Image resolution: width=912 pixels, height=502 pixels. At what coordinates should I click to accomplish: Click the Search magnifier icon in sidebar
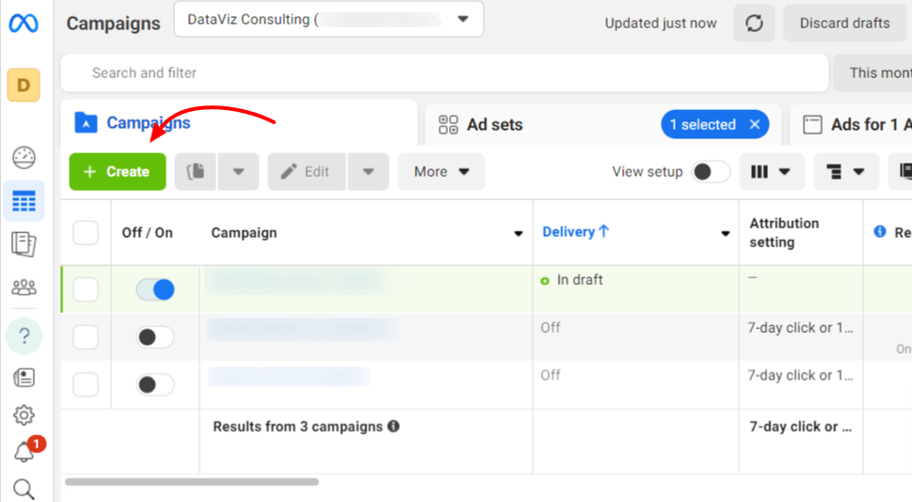pyautogui.click(x=24, y=488)
